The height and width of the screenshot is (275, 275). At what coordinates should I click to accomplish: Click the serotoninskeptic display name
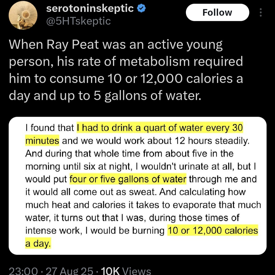pyautogui.click(x=90, y=8)
